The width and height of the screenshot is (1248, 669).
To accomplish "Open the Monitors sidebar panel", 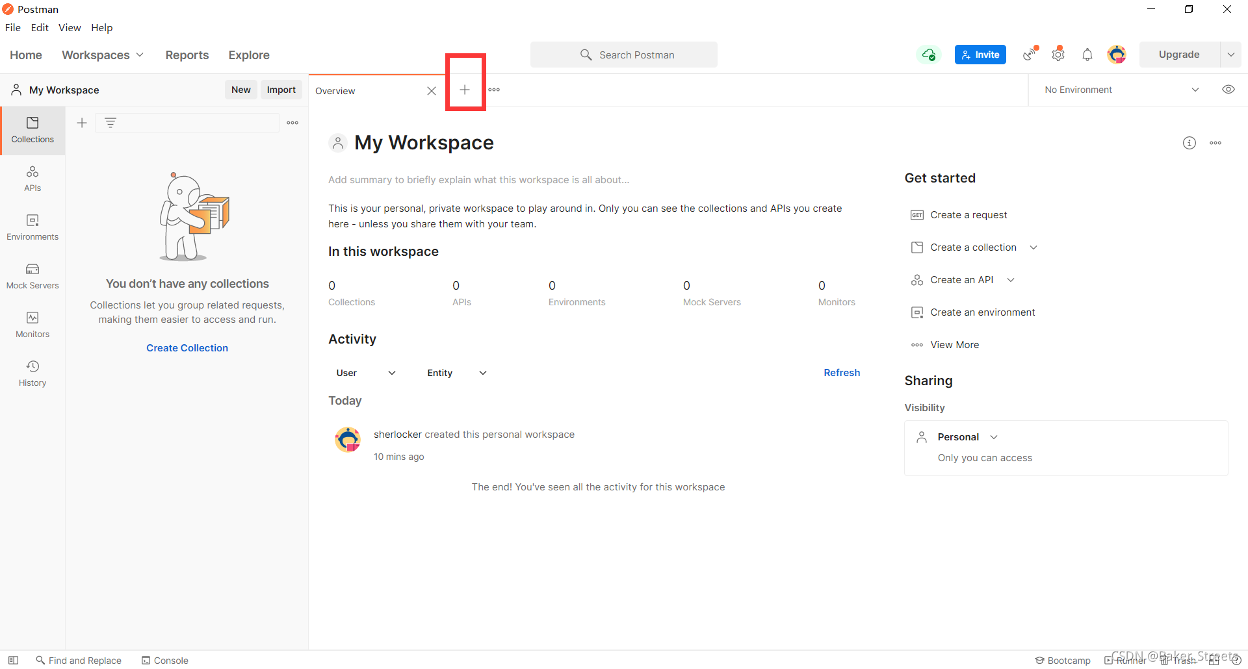I will click(x=32, y=325).
